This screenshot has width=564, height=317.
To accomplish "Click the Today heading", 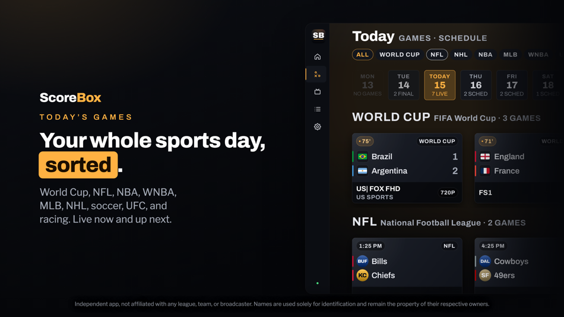I will 373,36.
